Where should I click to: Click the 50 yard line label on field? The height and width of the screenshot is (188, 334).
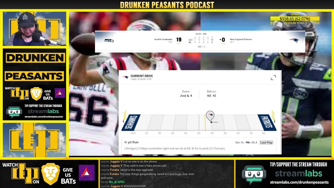tap(199, 133)
